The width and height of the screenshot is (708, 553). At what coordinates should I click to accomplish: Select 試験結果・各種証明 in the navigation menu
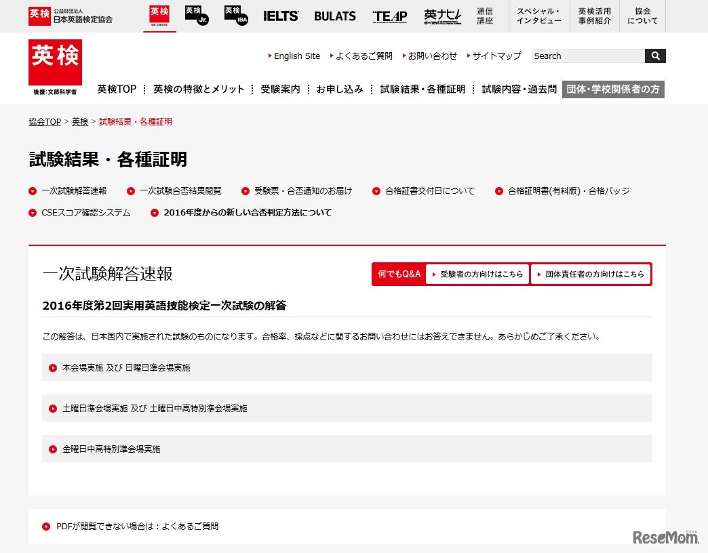422,88
